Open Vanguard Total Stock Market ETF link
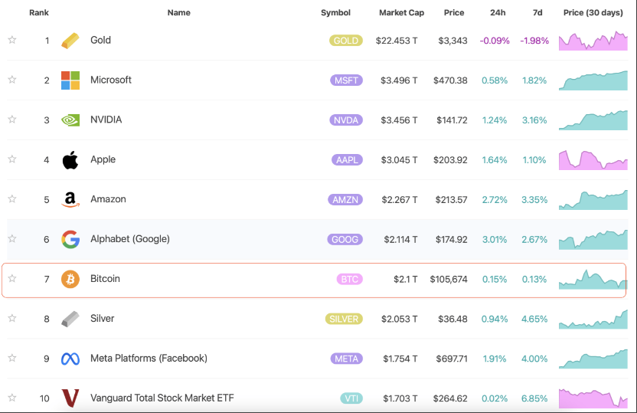Screen dimensions: 637x413 162,398
